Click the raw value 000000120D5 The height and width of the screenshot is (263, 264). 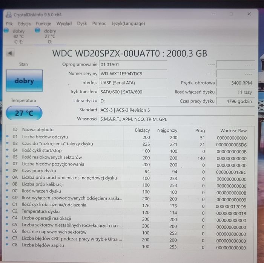click(231, 207)
